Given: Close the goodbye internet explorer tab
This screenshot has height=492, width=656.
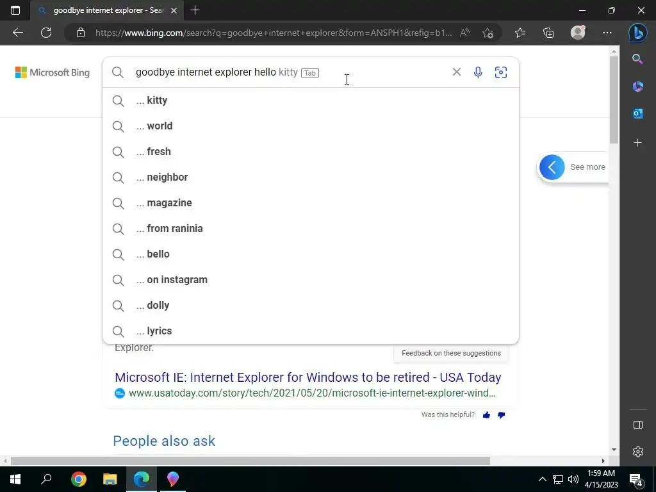Looking at the screenshot, I should pos(174,10).
